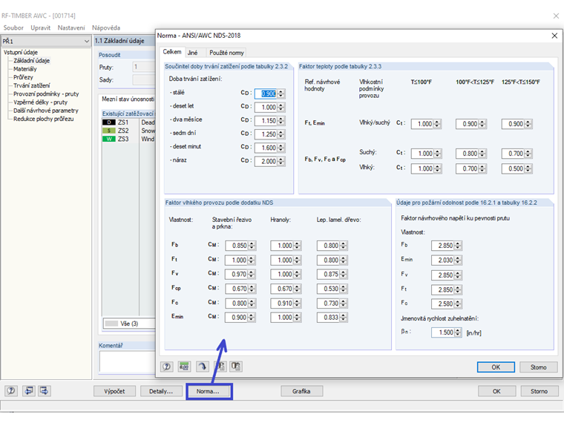Click the save settings as default icon in Norma dialog
This screenshot has height=423, width=564.
click(220, 367)
